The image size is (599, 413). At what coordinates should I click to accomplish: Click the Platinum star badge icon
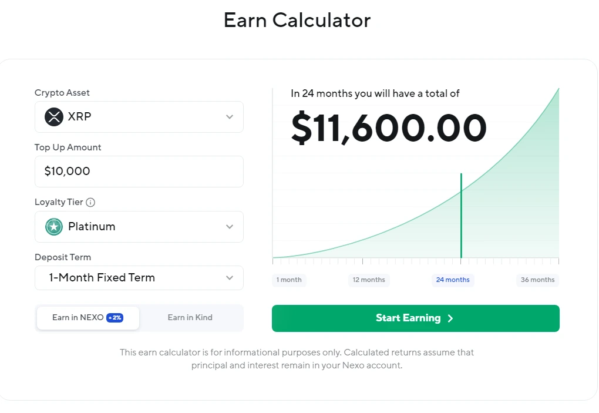54,227
